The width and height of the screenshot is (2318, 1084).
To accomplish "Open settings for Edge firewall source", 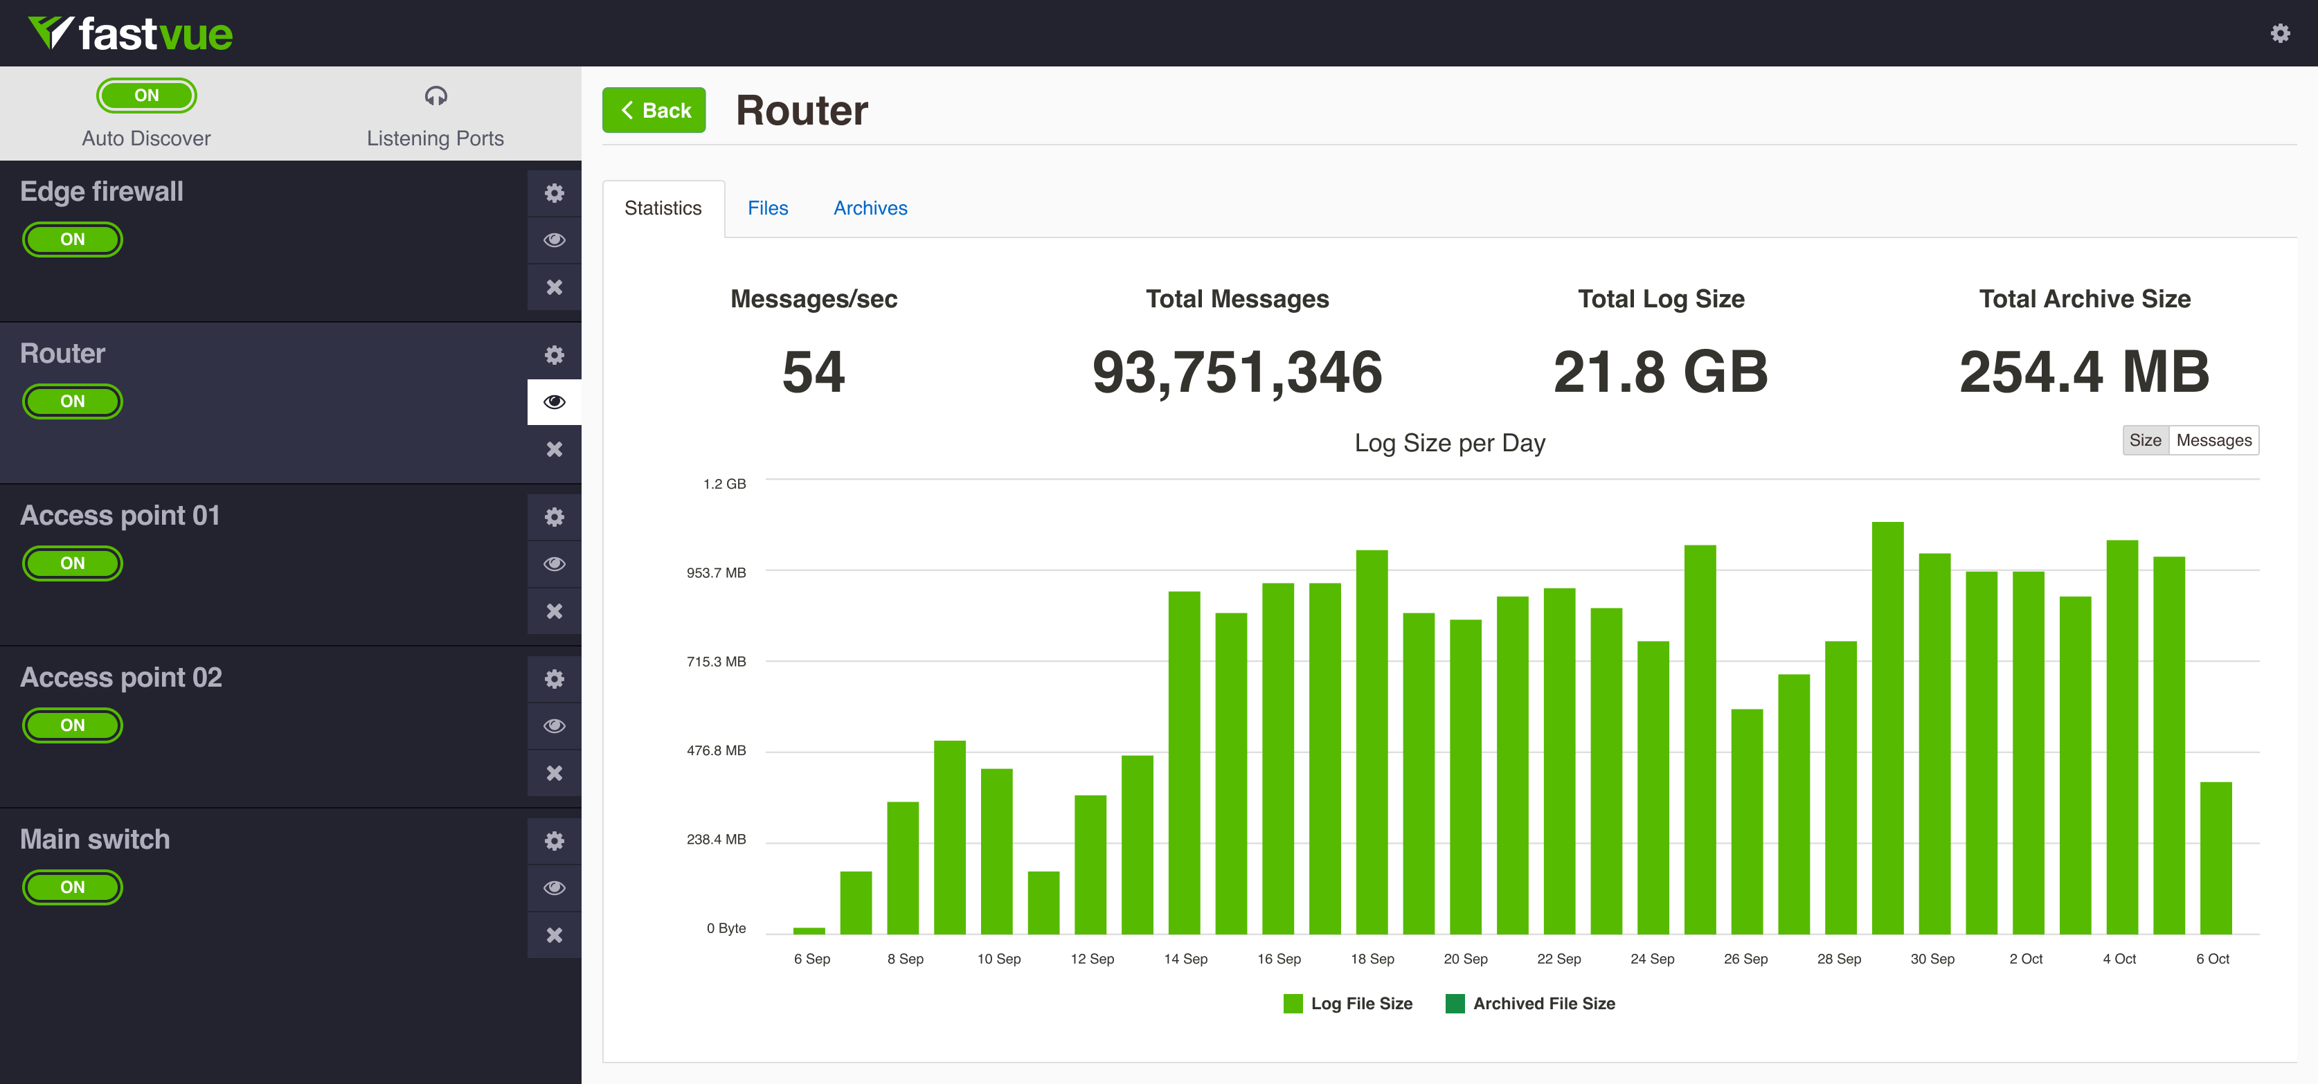I will pos(555,192).
